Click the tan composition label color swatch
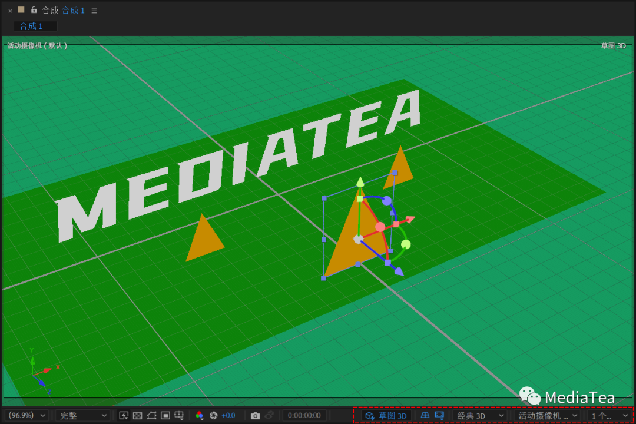636x424 pixels. 21,10
